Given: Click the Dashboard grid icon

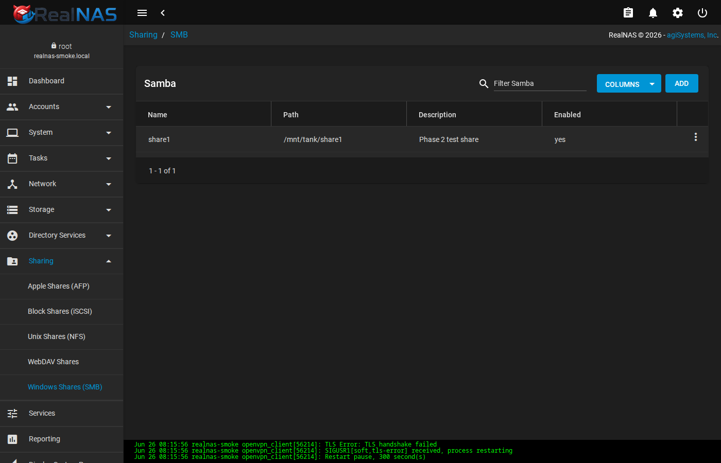Looking at the screenshot, I should [x=12, y=81].
